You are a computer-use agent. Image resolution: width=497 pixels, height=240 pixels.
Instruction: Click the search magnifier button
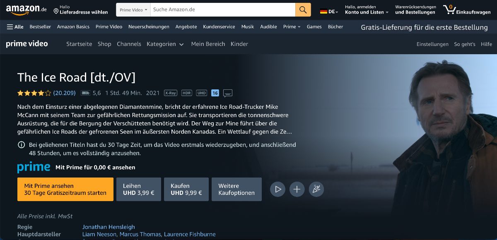[x=303, y=10]
